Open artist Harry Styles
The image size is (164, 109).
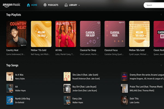coord(20,79)
